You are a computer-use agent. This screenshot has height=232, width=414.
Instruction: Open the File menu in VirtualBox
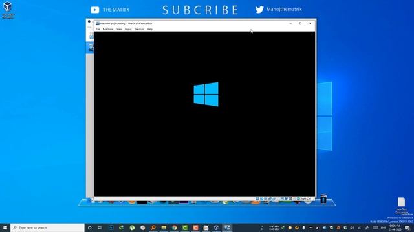98,29
